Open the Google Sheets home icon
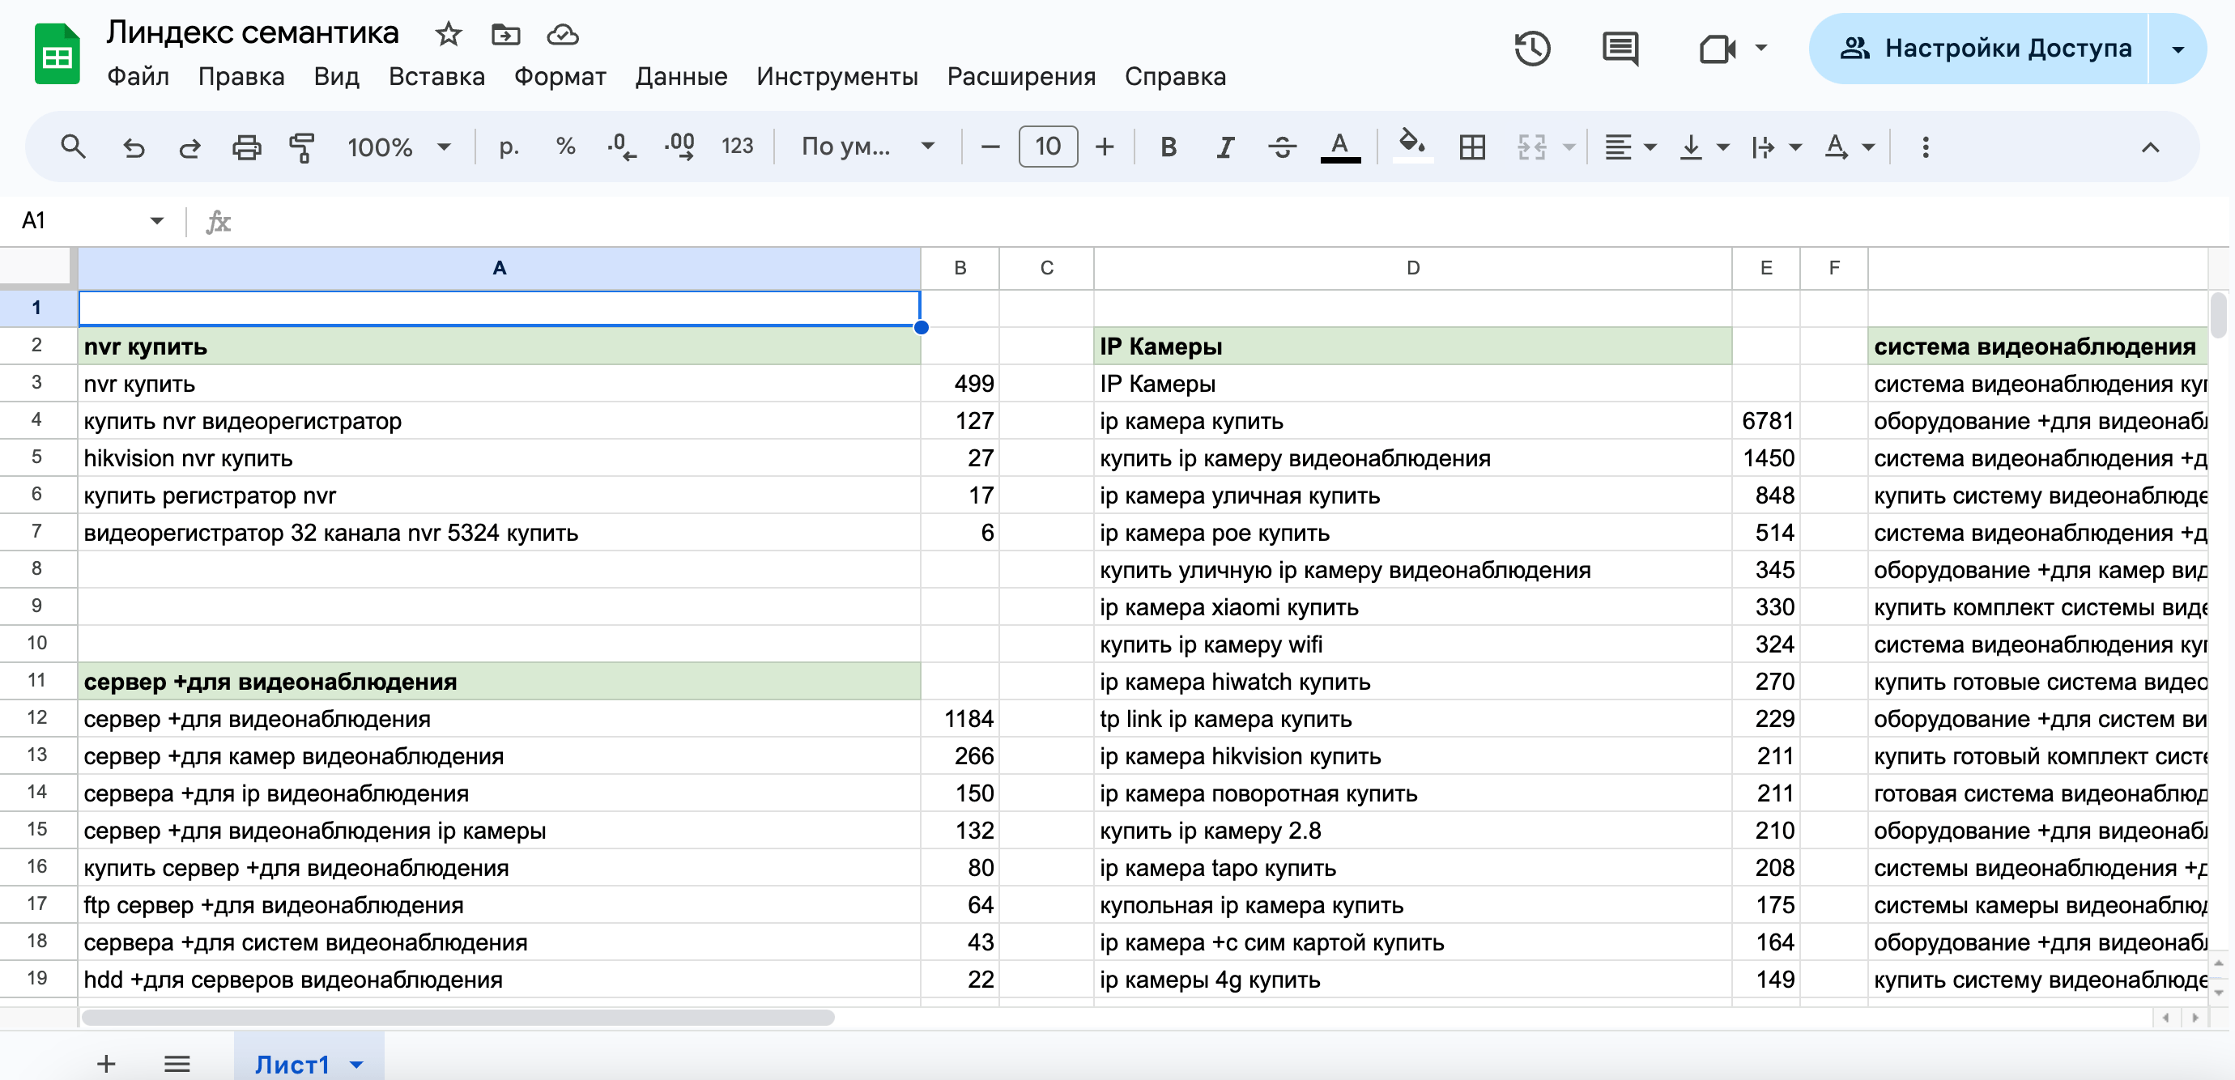 pyautogui.click(x=57, y=53)
